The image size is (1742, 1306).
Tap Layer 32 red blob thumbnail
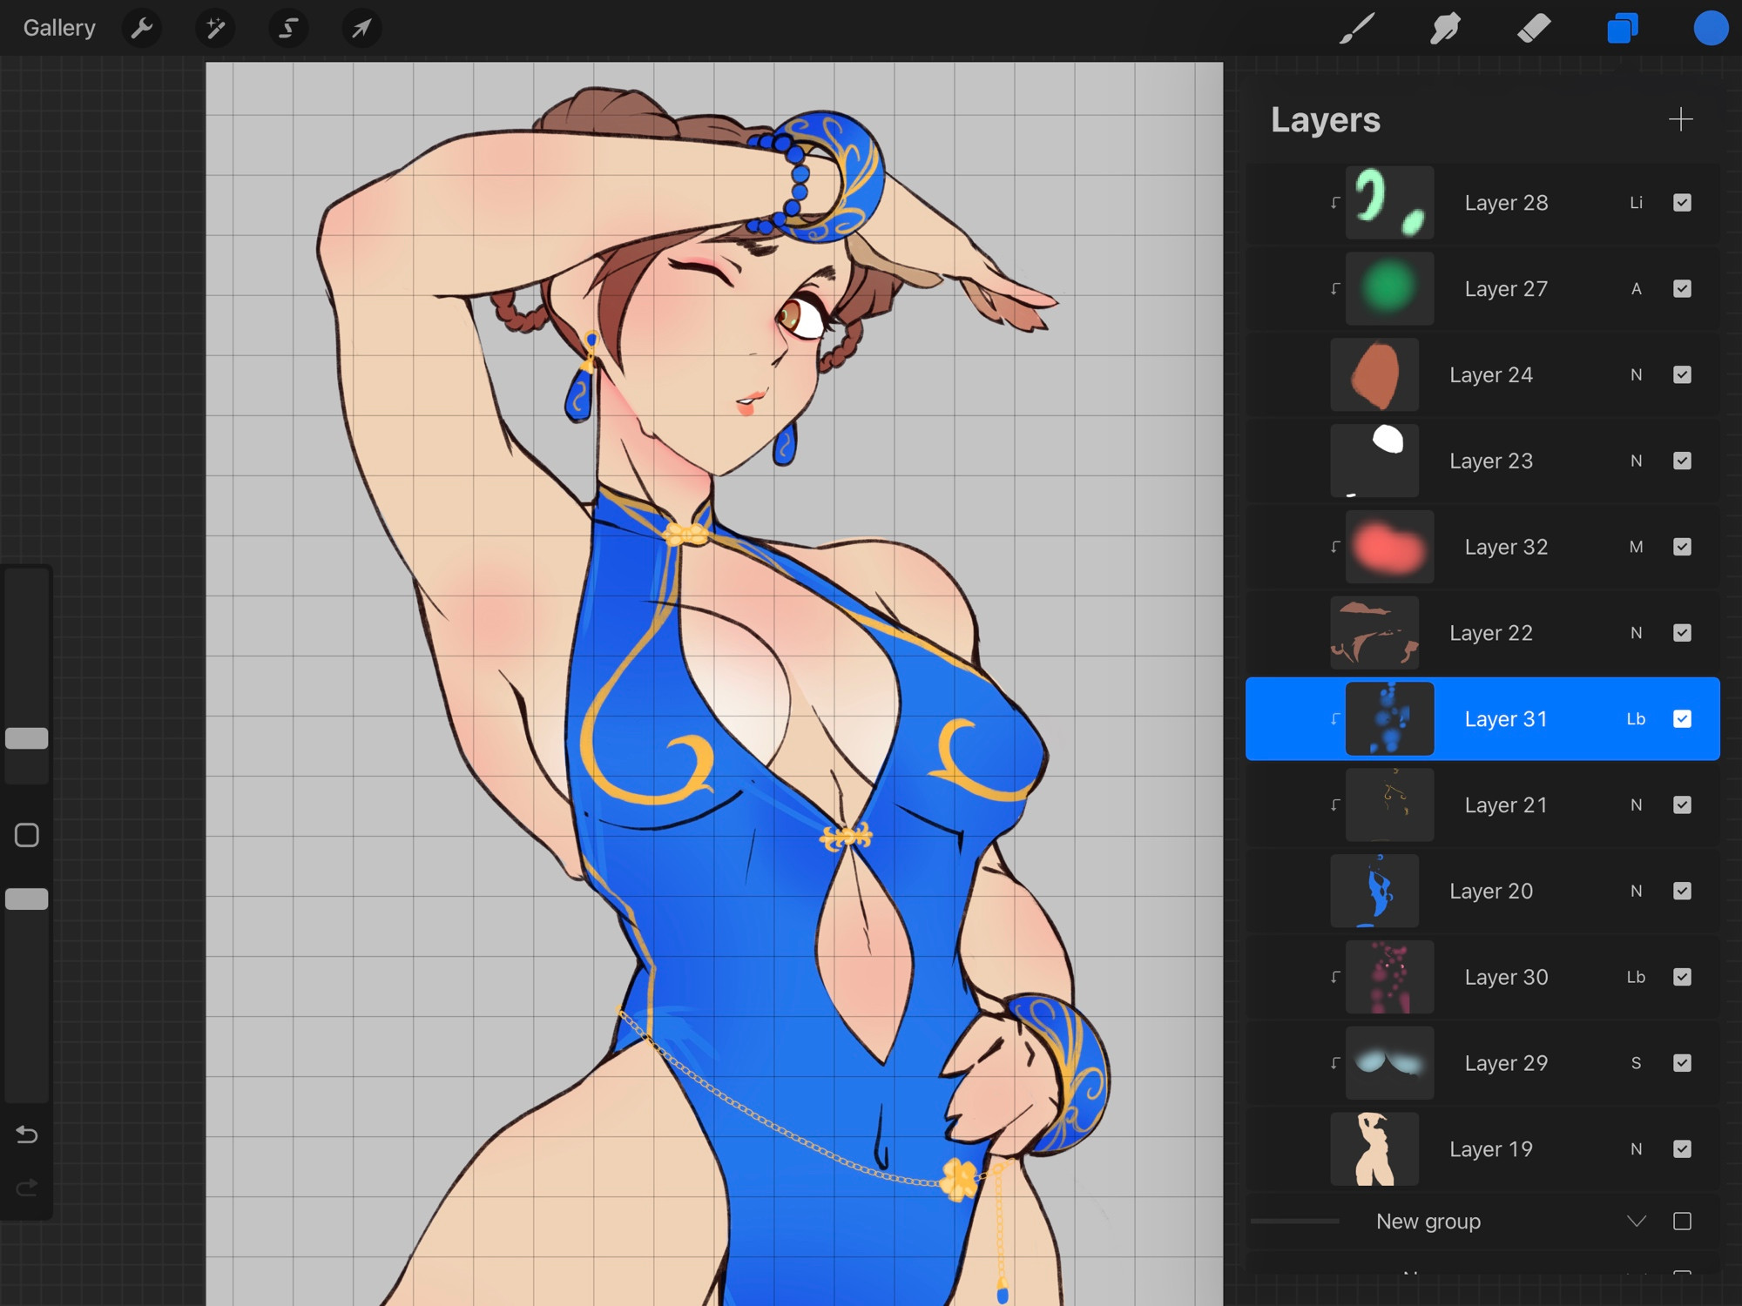(1389, 547)
